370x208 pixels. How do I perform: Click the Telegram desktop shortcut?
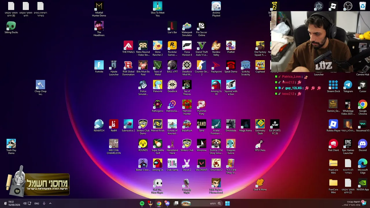[348, 86]
